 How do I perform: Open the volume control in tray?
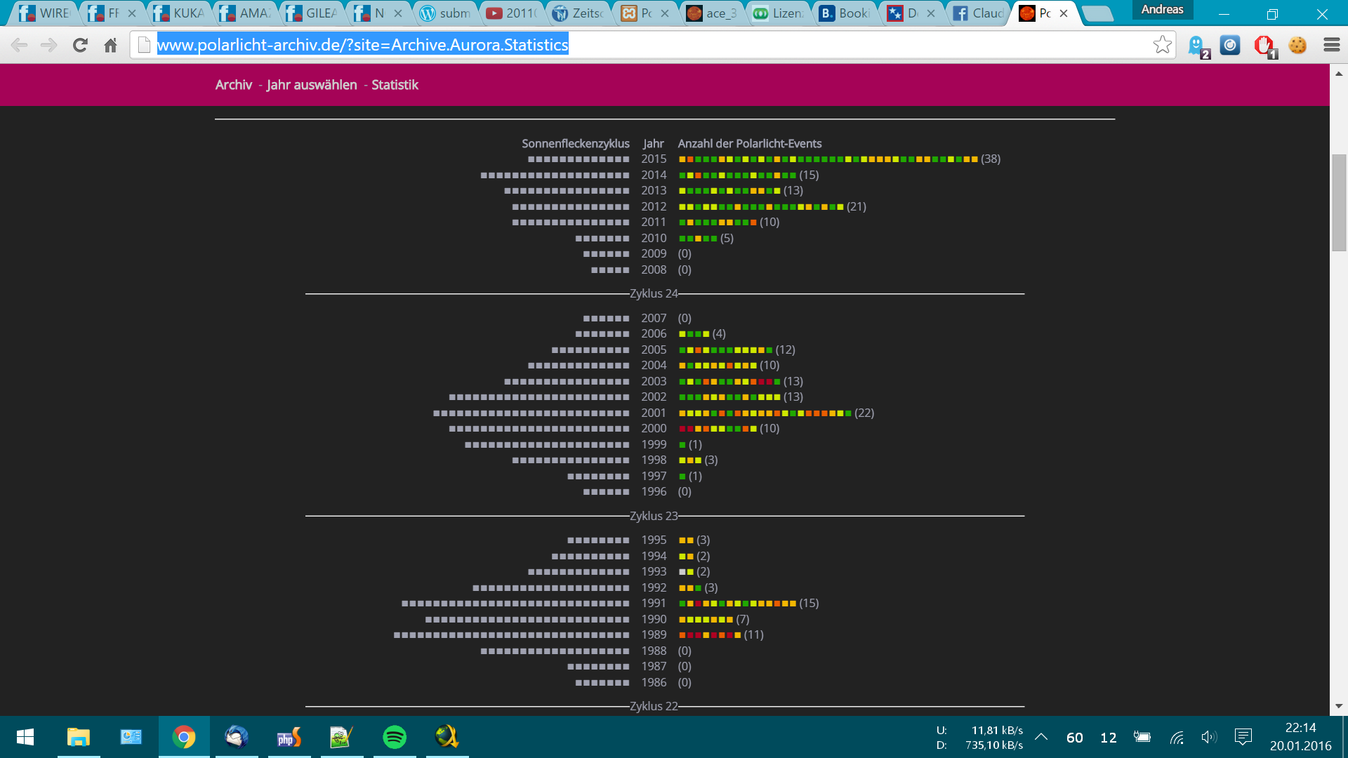click(1208, 737)
